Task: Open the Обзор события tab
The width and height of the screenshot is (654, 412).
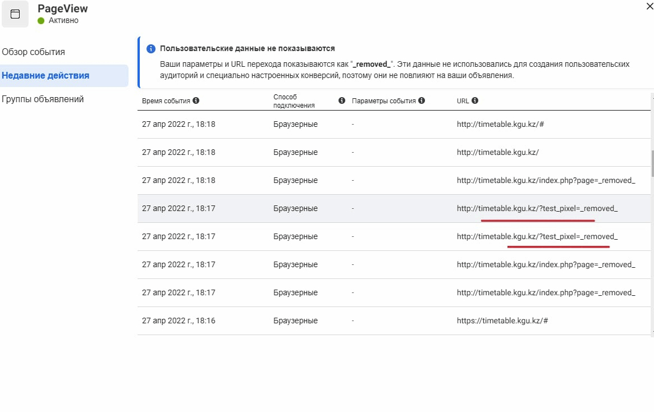Action: pos(34,52)
